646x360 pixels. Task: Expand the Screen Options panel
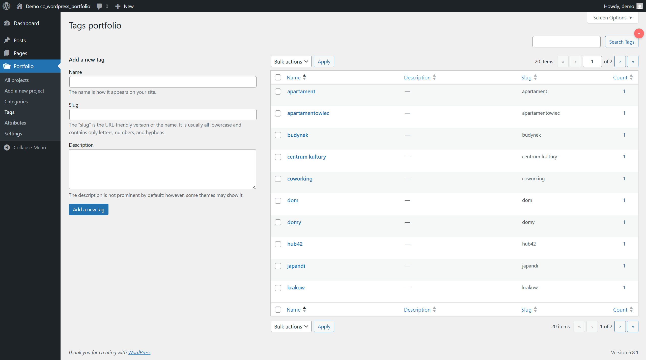click(612, 18)
